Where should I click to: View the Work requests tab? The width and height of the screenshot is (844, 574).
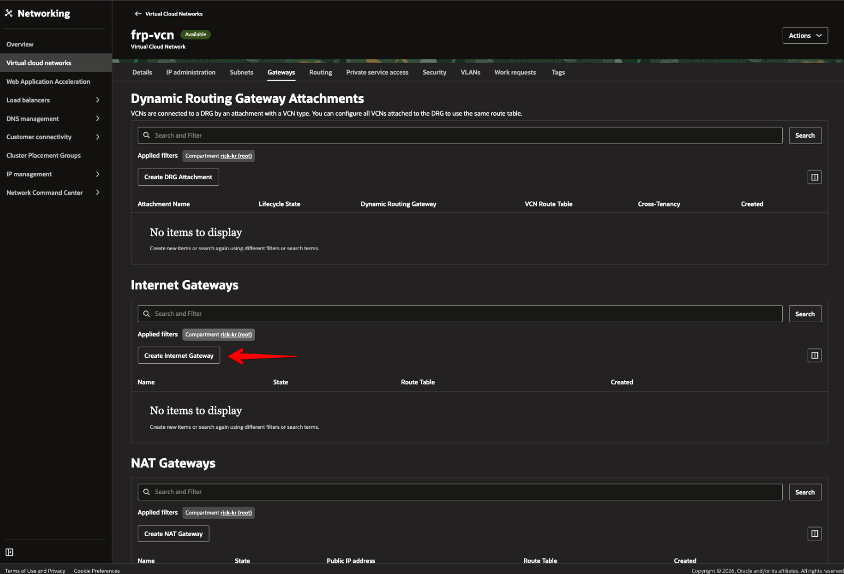[x=515, y=73]
